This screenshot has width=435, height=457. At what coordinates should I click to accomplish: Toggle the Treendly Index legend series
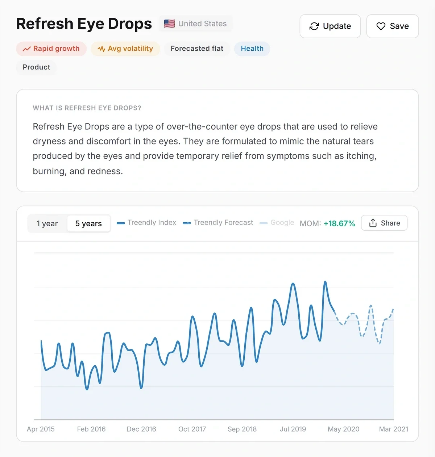(x=146, y=223)
